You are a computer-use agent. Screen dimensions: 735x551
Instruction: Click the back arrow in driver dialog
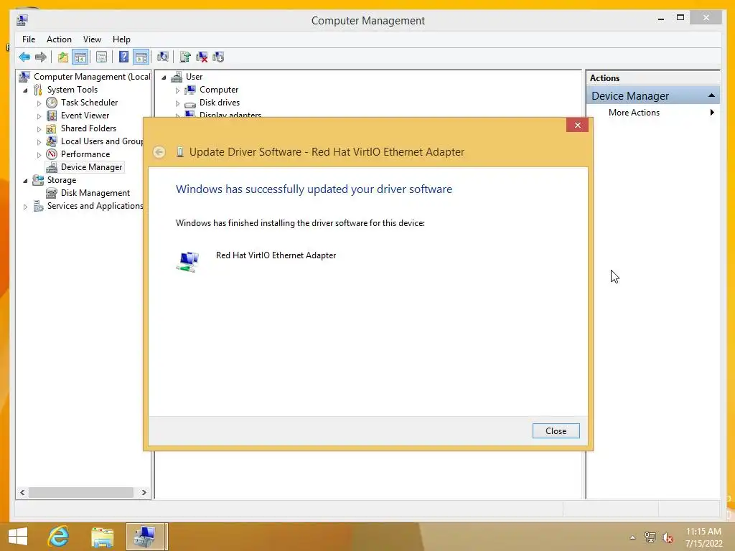[159, 152]
